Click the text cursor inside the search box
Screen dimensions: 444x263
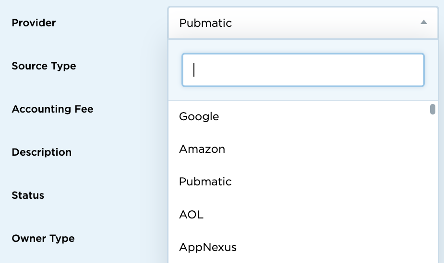[x=194, y=70]
